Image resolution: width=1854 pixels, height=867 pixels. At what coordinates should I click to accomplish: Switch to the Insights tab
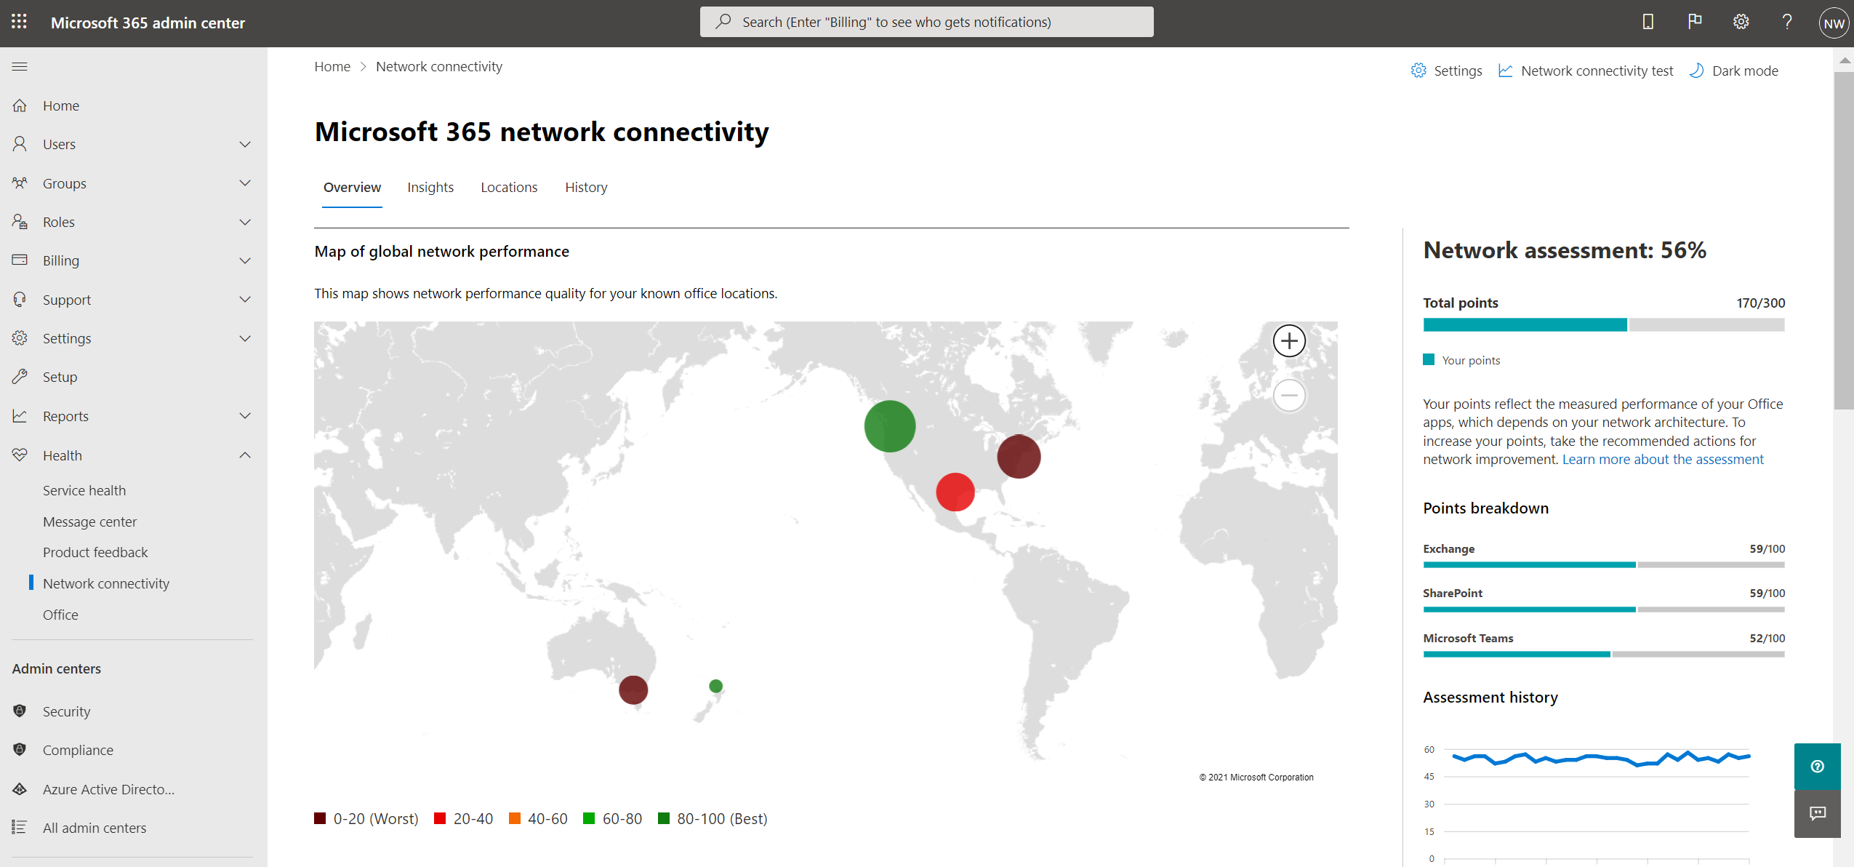[x=430, y=187]
